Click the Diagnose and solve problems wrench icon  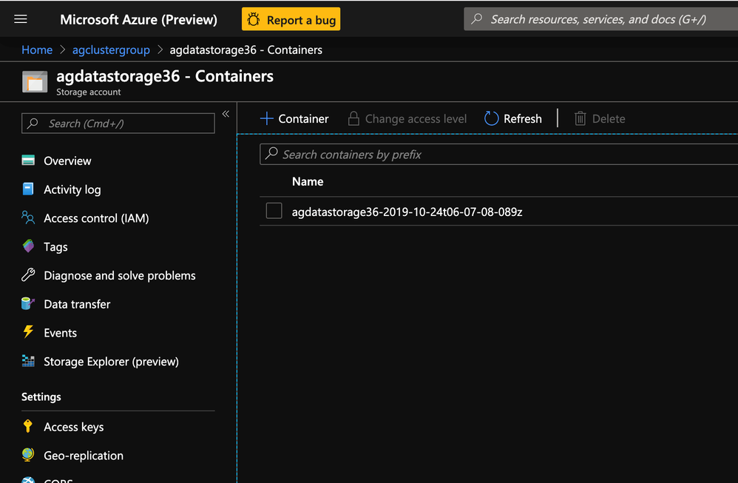[28, 275]
